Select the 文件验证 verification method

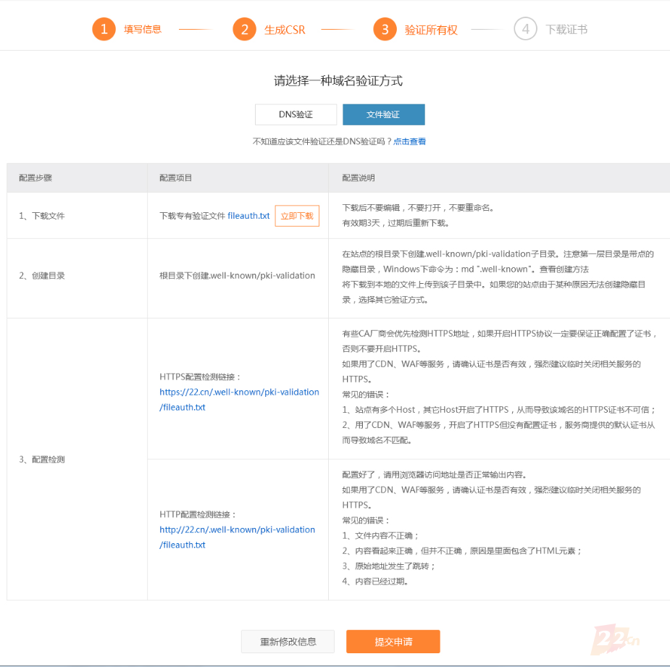click(383, 114)
